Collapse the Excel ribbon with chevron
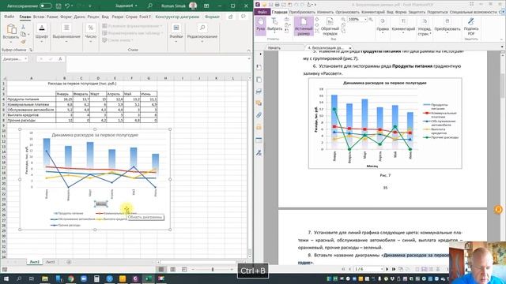 point(248,50)
